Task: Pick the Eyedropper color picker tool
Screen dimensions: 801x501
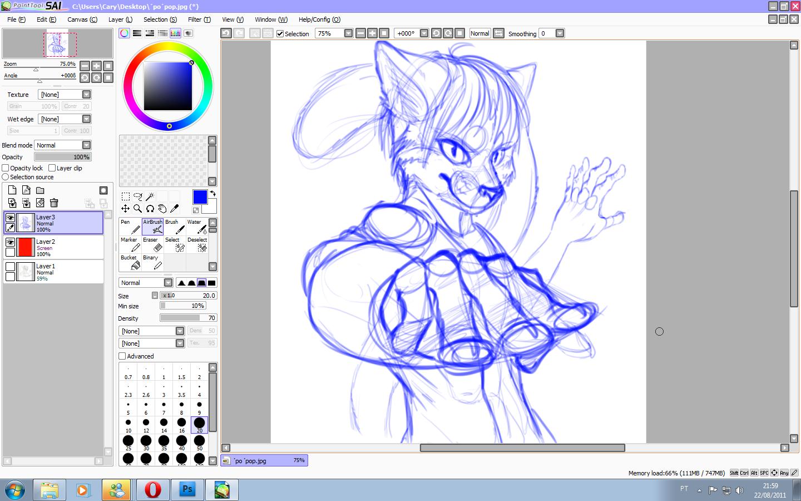Action: (x=174, y=209)
